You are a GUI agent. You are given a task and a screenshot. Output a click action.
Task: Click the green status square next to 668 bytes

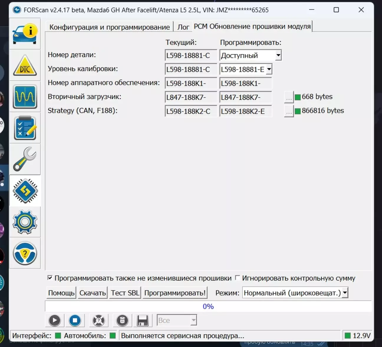(x=298, y=97)
